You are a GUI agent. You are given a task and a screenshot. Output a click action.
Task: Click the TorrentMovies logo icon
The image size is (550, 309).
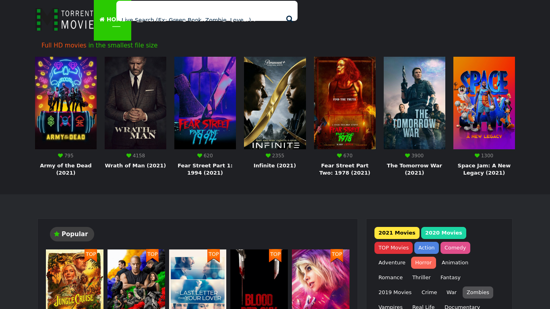(47, 20)
